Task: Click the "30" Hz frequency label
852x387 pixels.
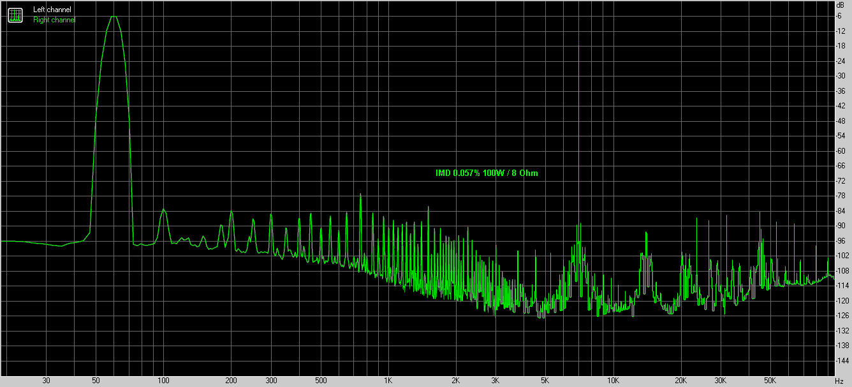Action: click(x=46, y=381)
